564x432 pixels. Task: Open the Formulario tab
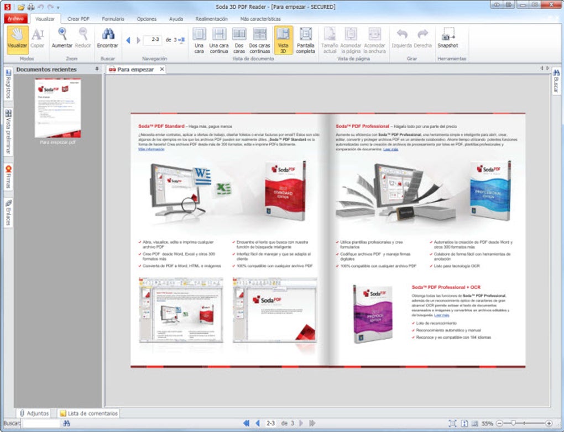tap(113, 19)
